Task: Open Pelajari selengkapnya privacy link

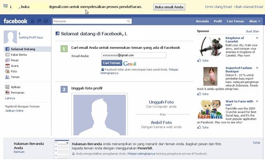Action: coord(141,154)
